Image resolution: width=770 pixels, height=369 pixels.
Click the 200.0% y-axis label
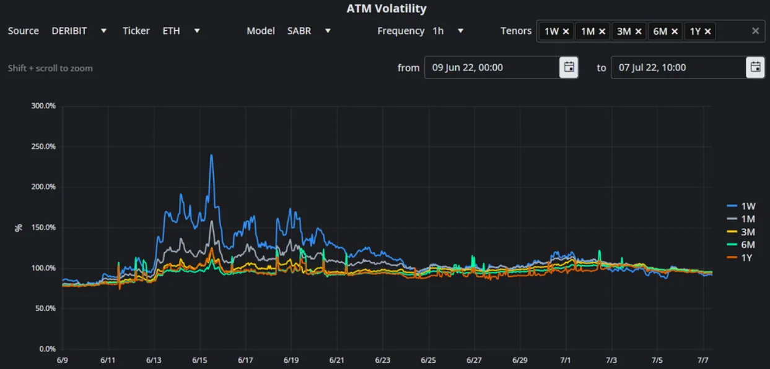tap(43, 187)
